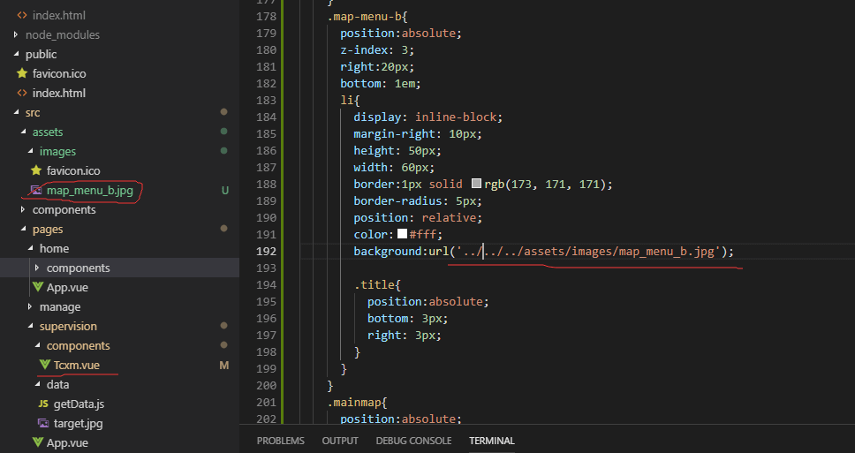855x453 pixels.
Task: Open the rgb(173, 171, 171) color swatch
Action: tap(477, 184)
